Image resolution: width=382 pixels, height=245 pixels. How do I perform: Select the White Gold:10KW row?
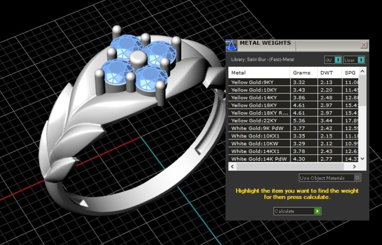(293, 144)
